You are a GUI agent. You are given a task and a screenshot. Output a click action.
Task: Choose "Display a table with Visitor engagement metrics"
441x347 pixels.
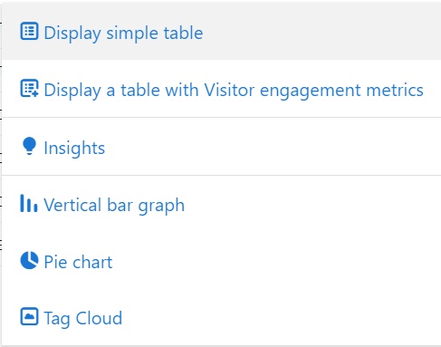coord(234,91)
